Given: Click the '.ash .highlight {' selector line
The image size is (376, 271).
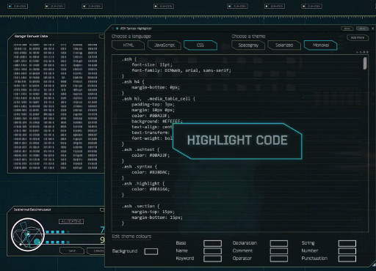Looking at the screenshot, I should click(143, 184).
